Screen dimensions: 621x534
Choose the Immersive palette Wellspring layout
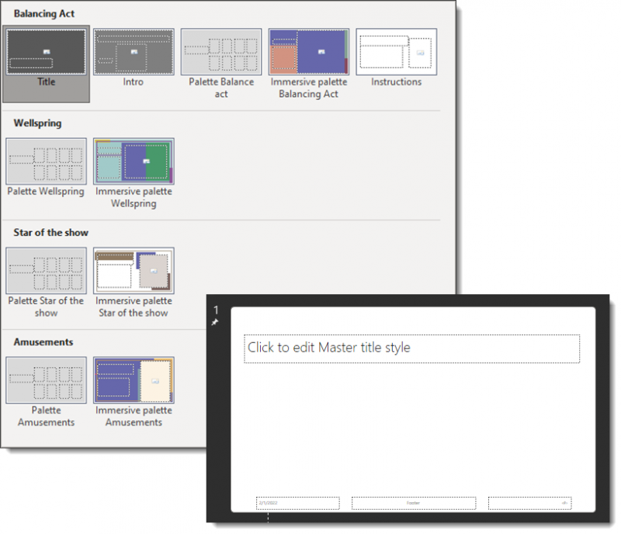pos(134,161)
